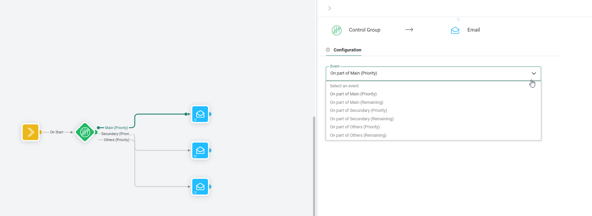Close the Event dropdown using its chevron
The width and height of the screenshot is (592, 216).
point(534,73)
